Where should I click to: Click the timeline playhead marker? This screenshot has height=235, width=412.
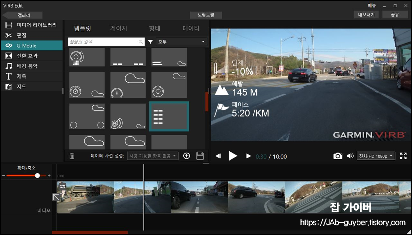tap(144, 197)
